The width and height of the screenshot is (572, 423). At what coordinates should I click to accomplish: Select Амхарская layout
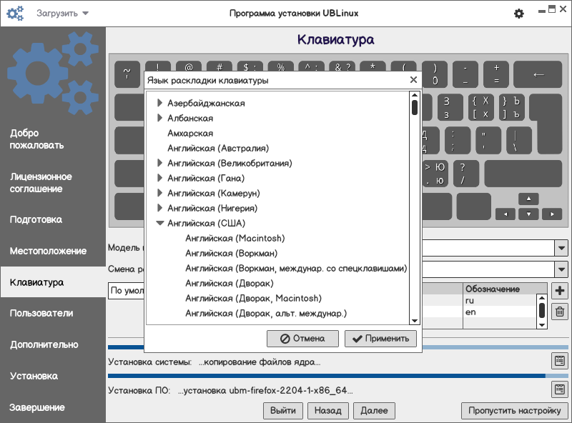[190, 133]
